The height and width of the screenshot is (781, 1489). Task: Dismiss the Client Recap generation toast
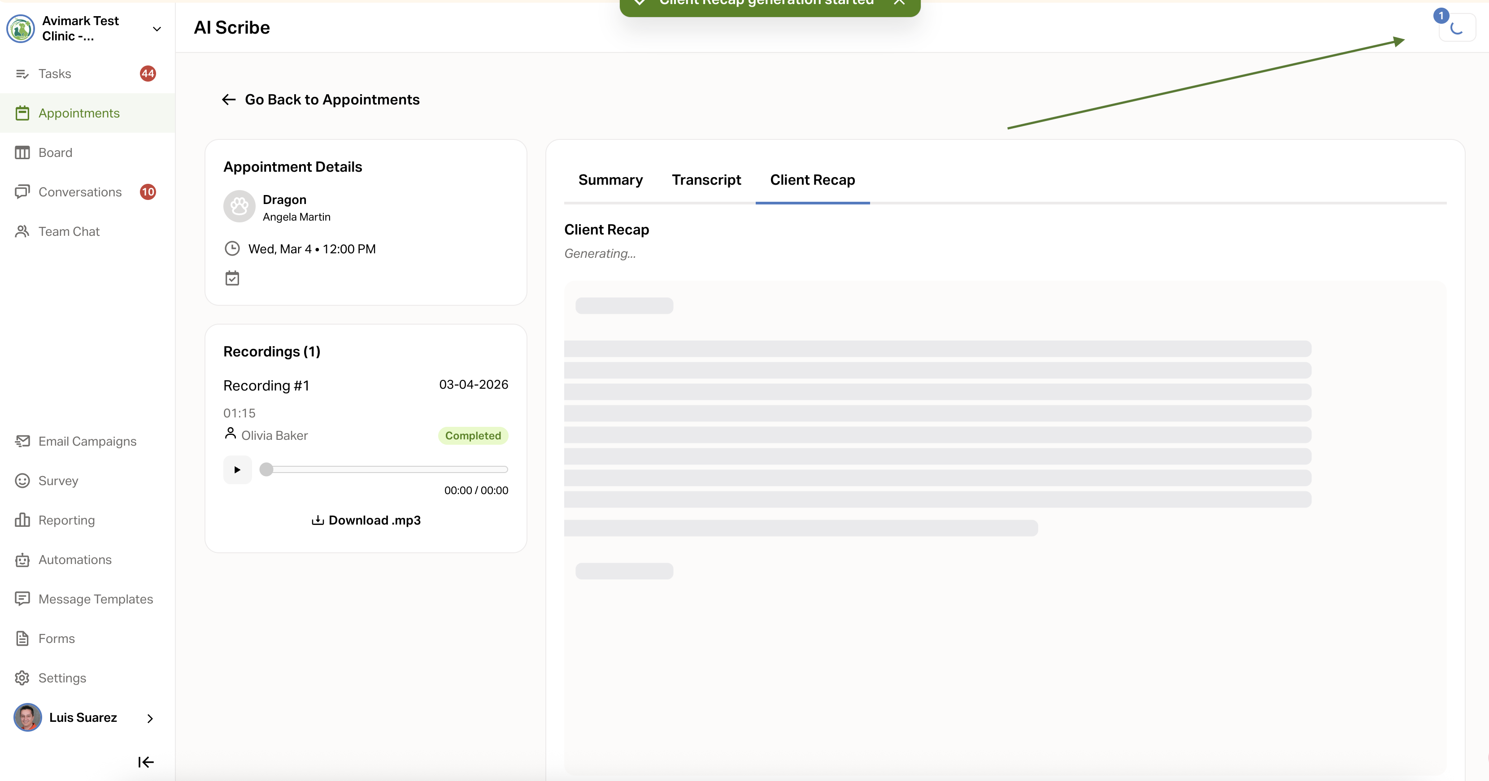click(x=899, y=2)
